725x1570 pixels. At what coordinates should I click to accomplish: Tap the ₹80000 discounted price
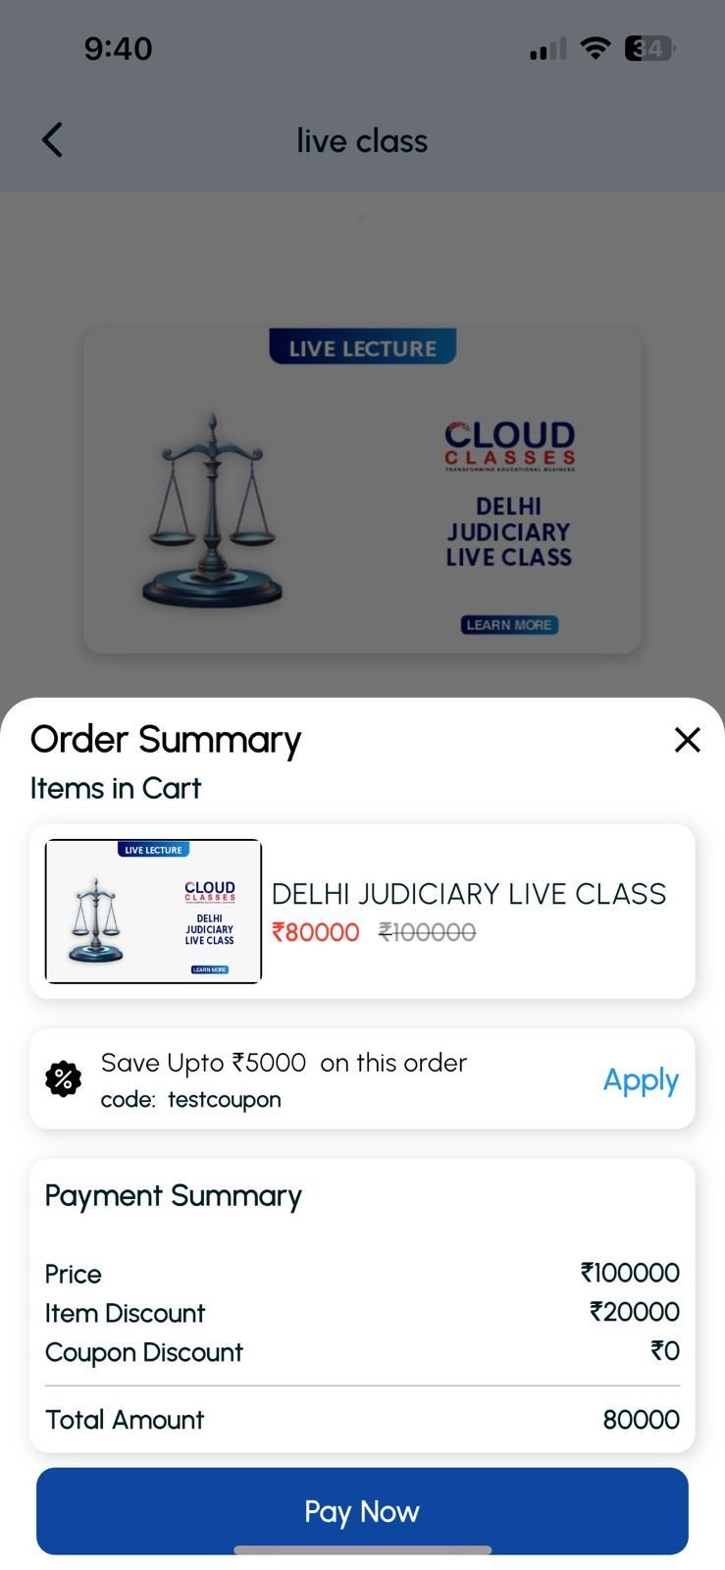point(316,932)
